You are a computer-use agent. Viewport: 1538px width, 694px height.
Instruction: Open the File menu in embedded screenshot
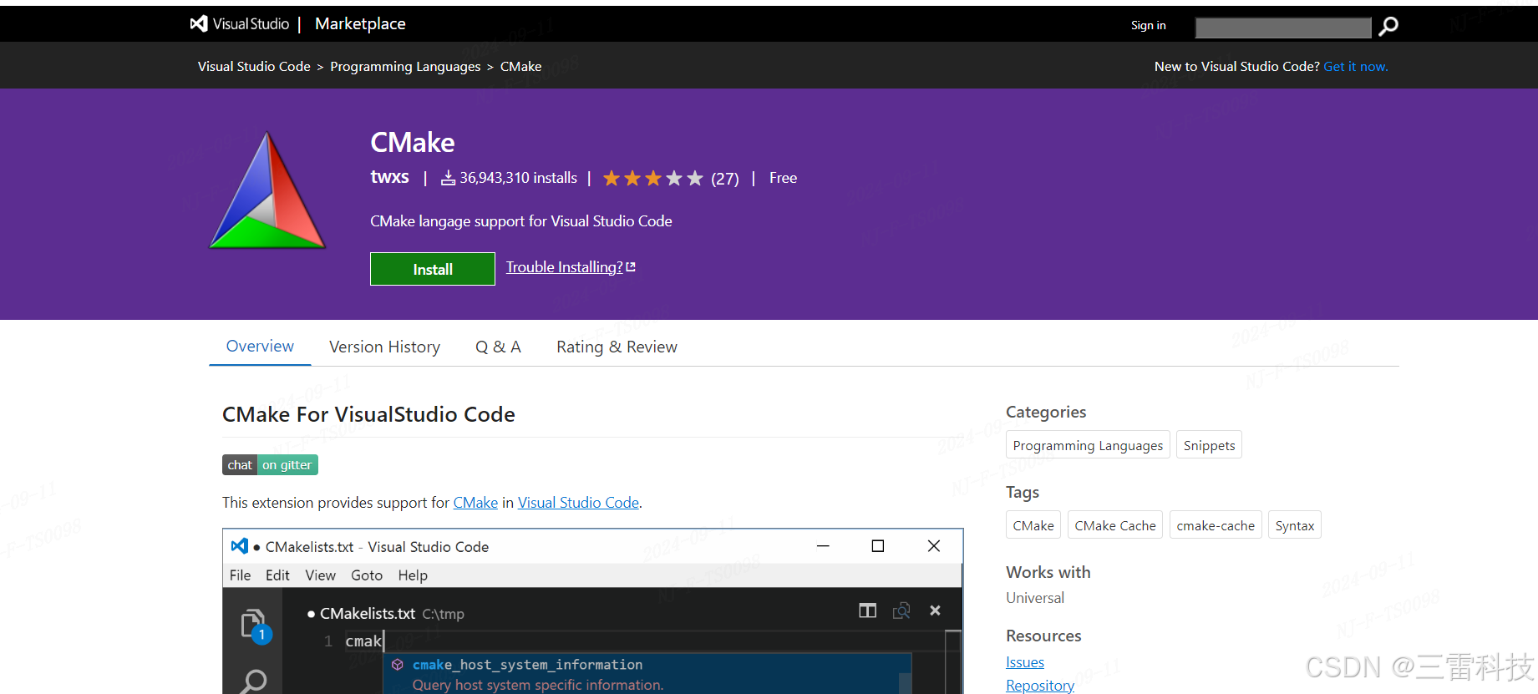pyautogui.click(x=240, y=575)
